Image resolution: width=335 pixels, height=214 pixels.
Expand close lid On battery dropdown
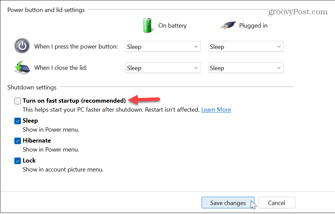coord(163,68)
